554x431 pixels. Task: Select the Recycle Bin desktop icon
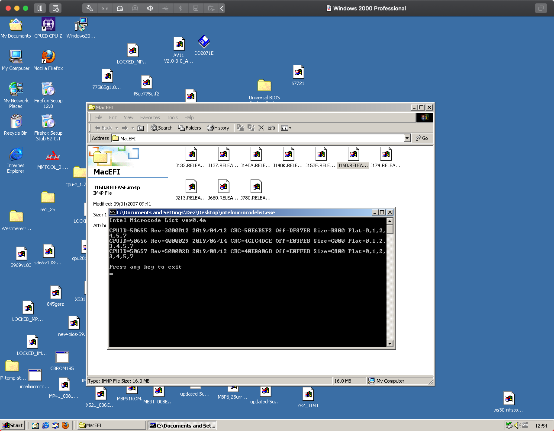click(x=16, y=125)
